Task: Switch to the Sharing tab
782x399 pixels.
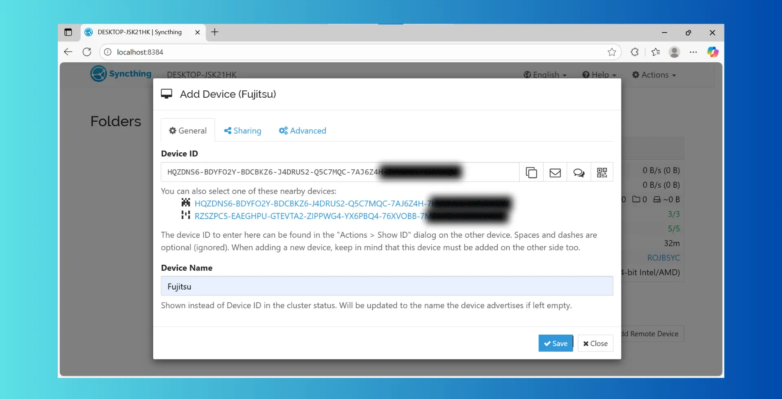Action: [x=243, y=131]
